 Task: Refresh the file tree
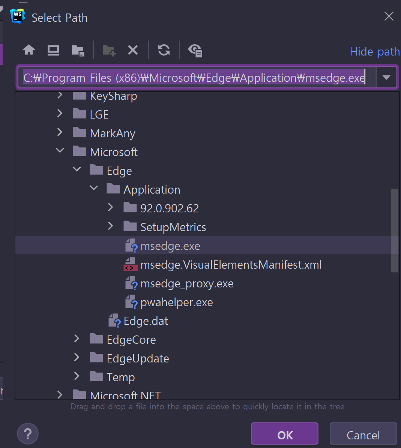pos(164,50)
